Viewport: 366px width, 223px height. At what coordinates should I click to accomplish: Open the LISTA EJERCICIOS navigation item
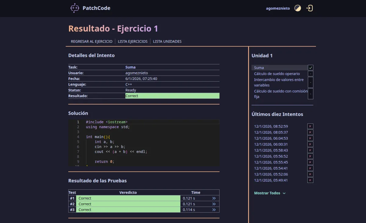[133, 41]
